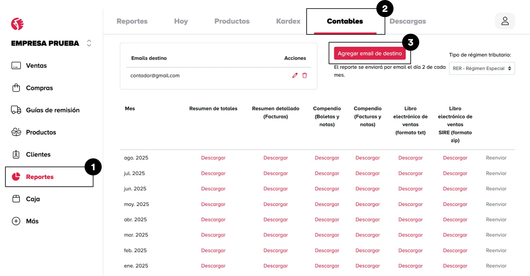Click the company logo in sidebar

click(x=17, y=24)
